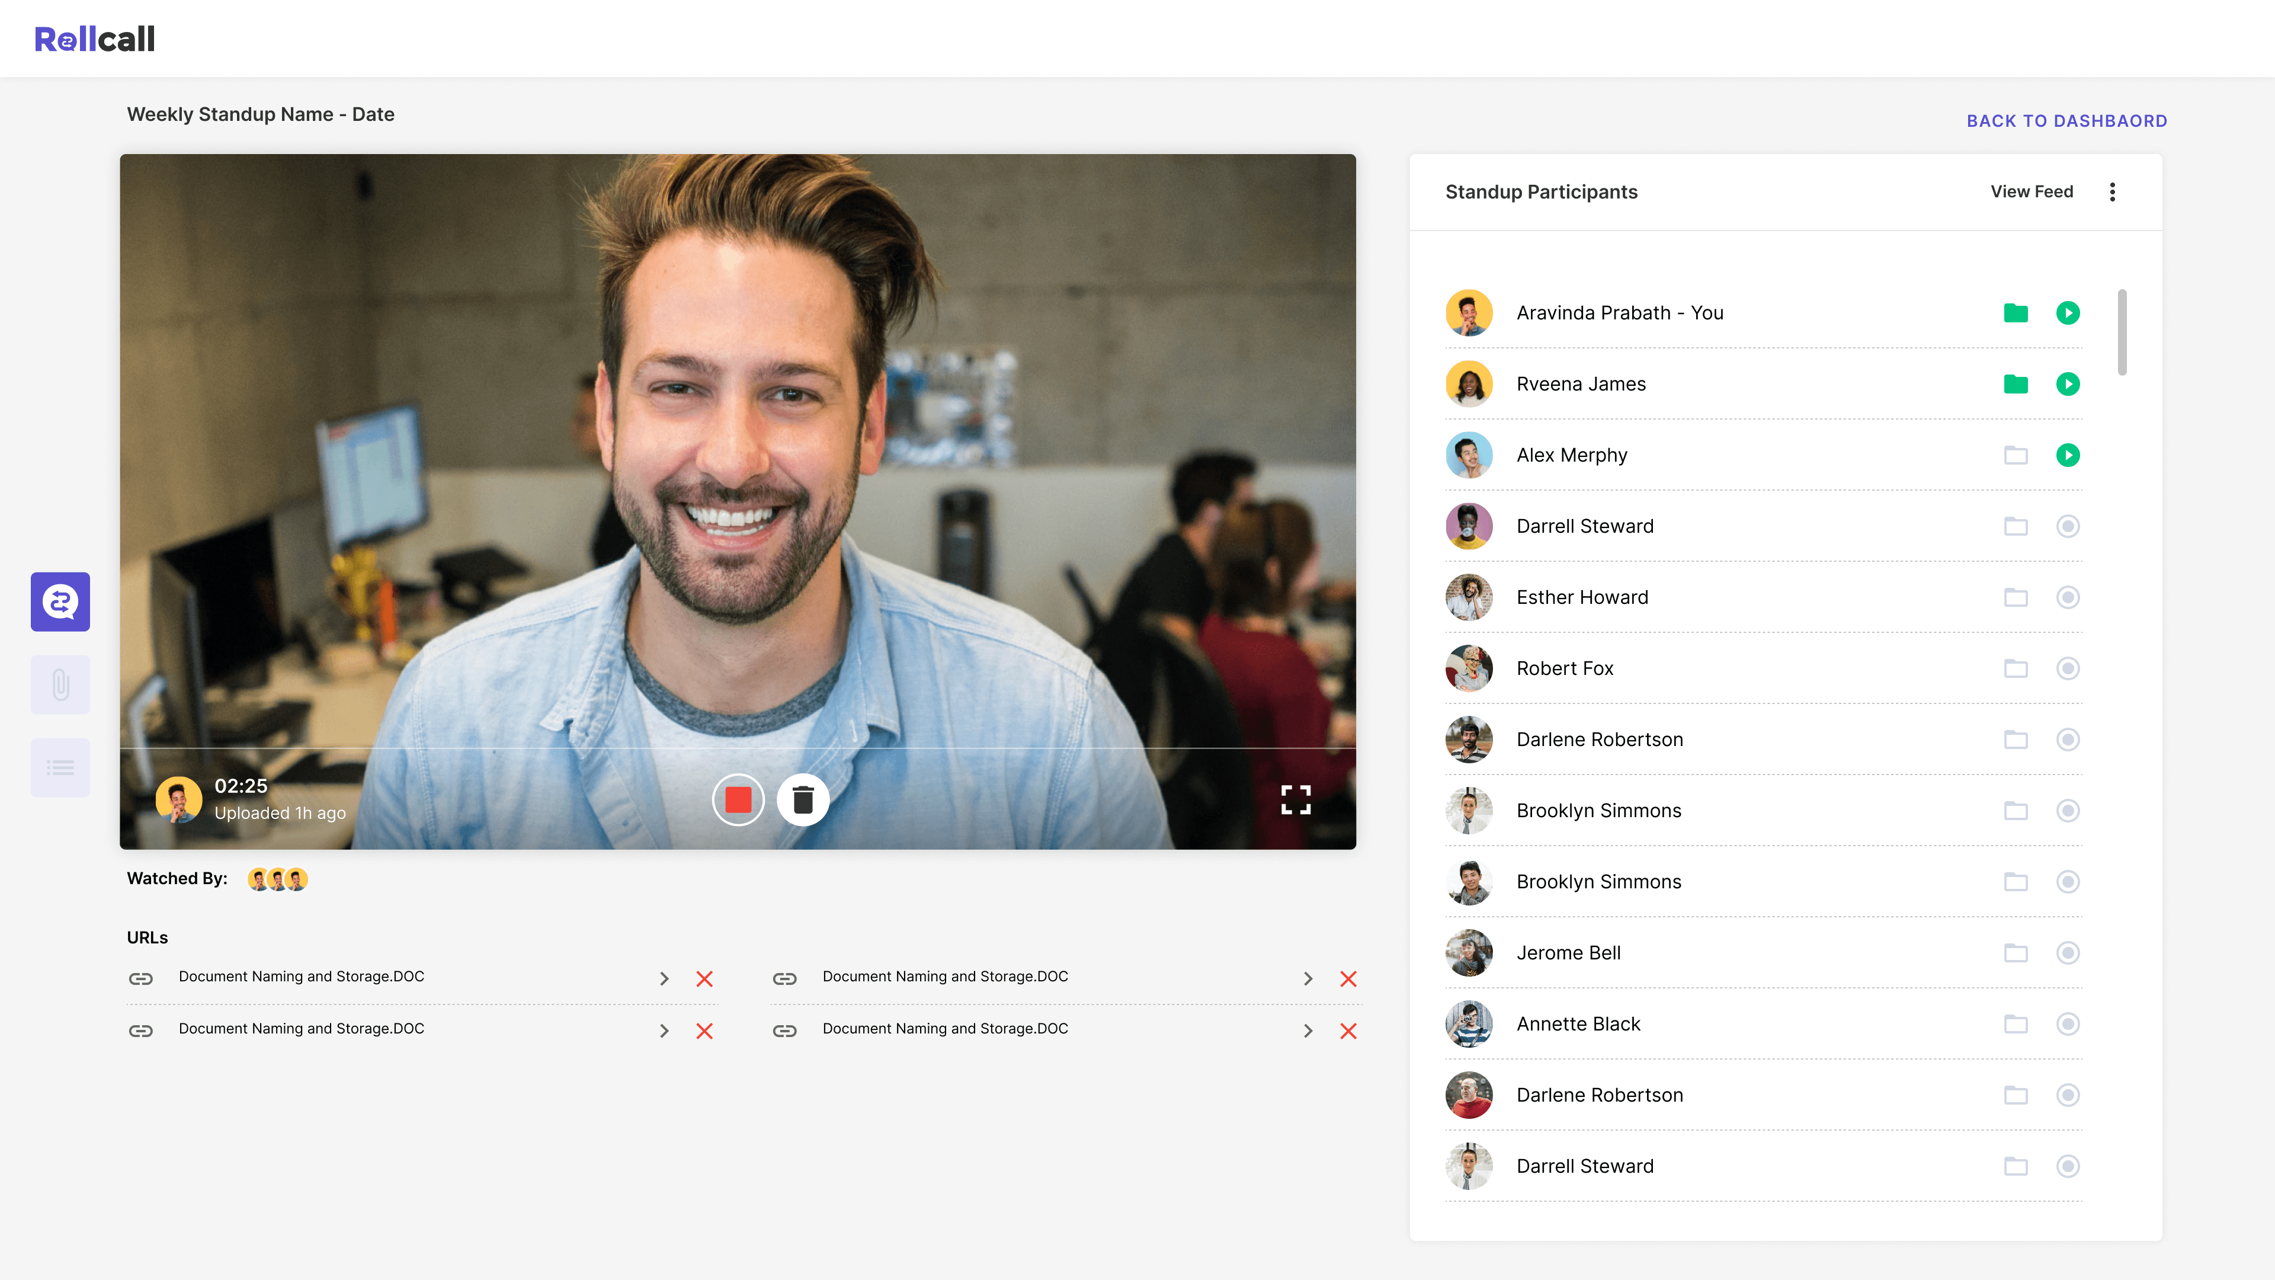The image size is (2275, 1280).
Task: Go back via BACK TO DASHBAORD link
Action: 2066,121
